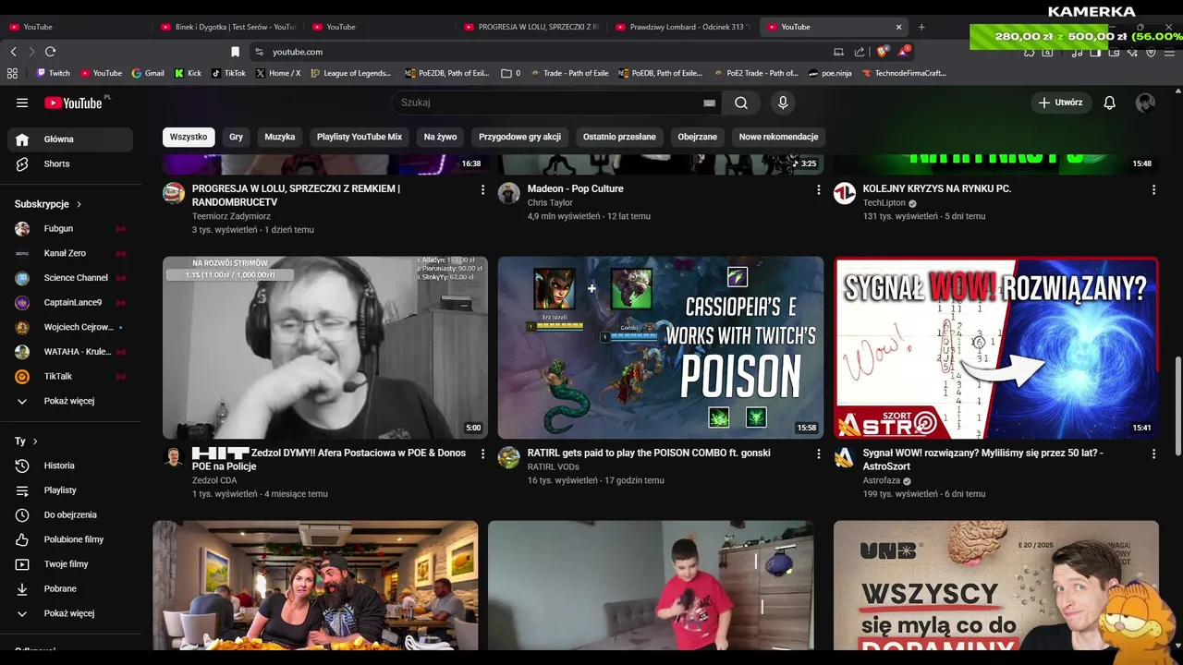Screen dimensions: 1183x665
Task: Open the account avatar menu
Action: (1145, 103)
